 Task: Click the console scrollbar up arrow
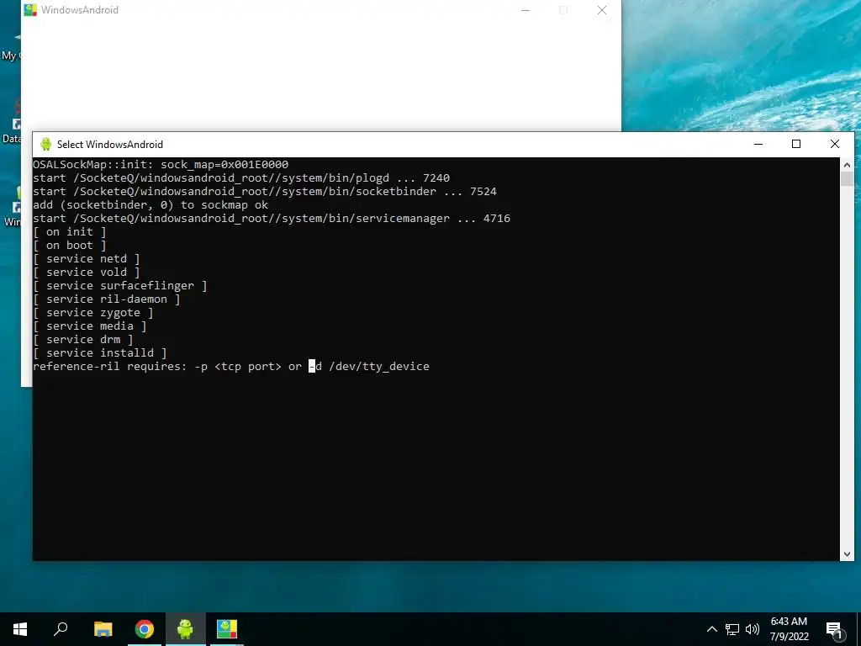click(847, 164)
